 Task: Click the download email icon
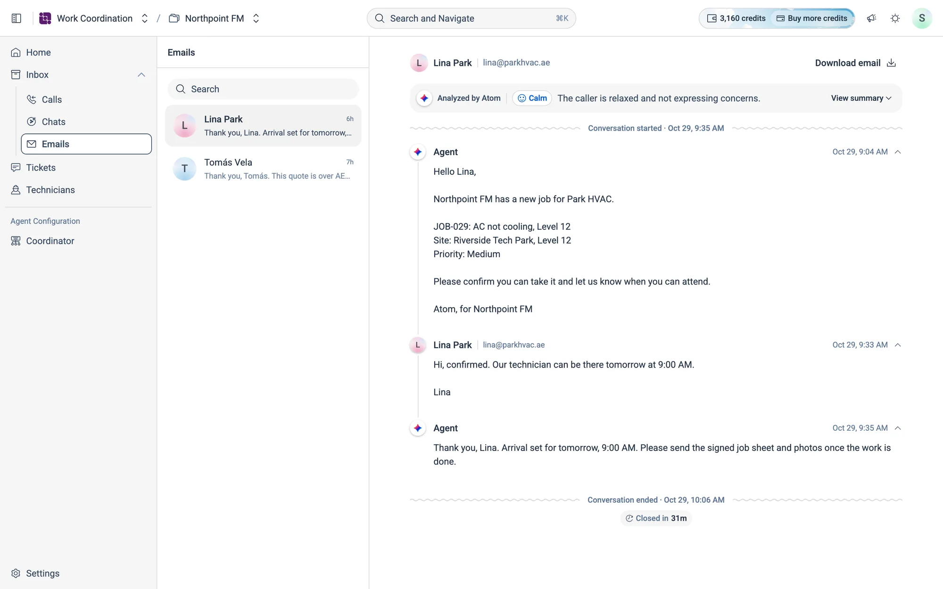click(x=891, y=63)
